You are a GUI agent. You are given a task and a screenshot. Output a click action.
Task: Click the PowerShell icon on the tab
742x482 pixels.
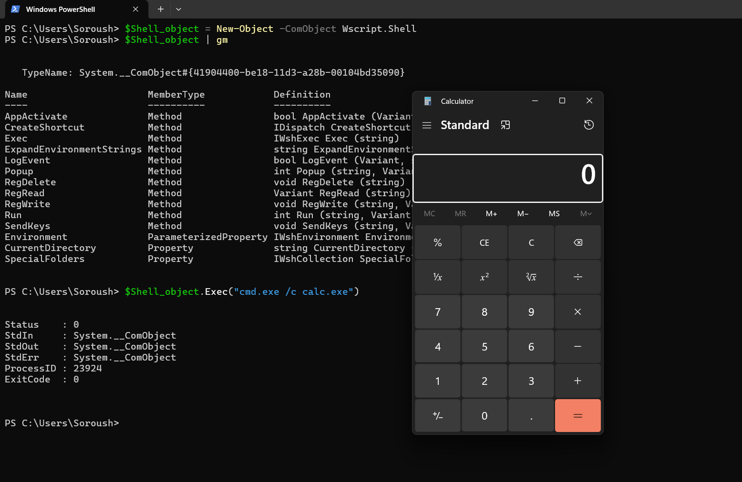click(x=15, y=9)
